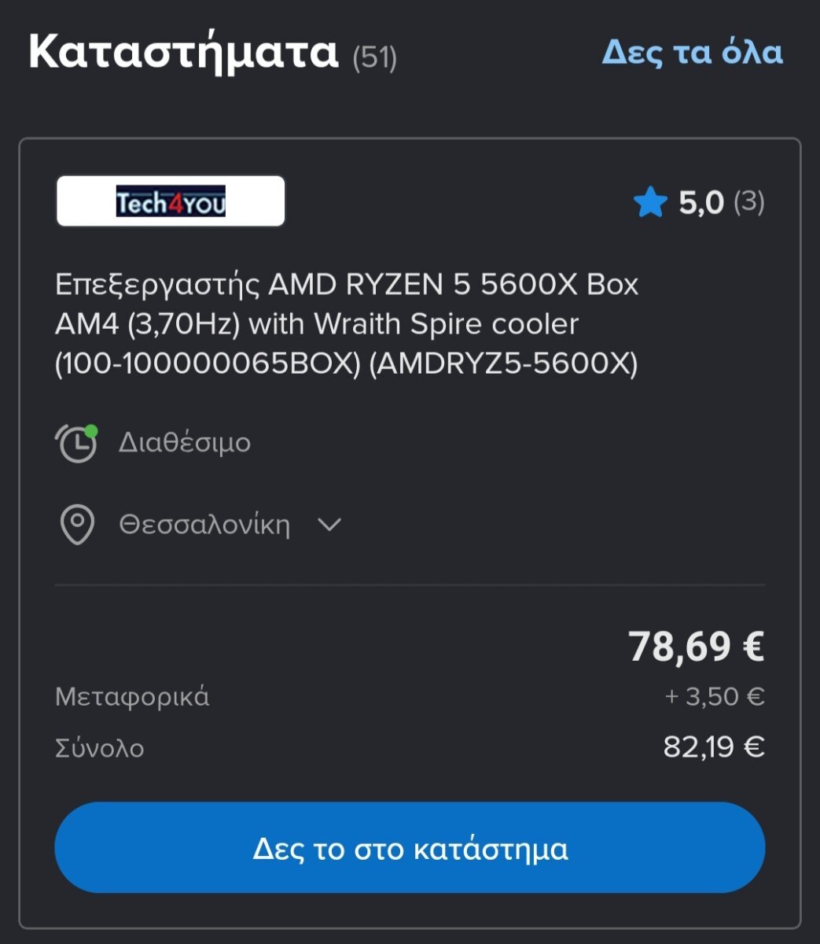Click the 5,0 rating score
This screenshot has width=820, height=944.
pos(700,203)
